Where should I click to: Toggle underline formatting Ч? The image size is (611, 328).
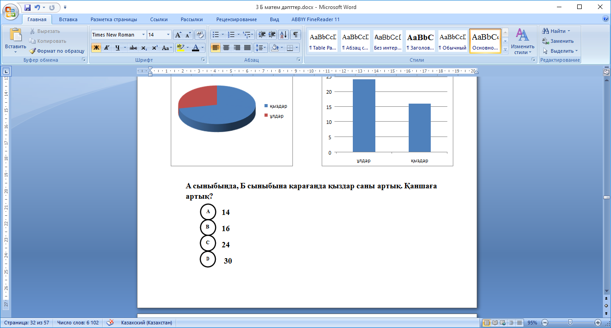coord(117,48)
